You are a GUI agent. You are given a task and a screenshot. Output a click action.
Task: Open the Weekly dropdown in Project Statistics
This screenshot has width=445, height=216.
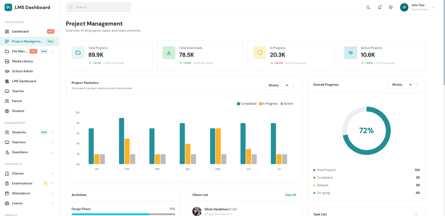276,85
